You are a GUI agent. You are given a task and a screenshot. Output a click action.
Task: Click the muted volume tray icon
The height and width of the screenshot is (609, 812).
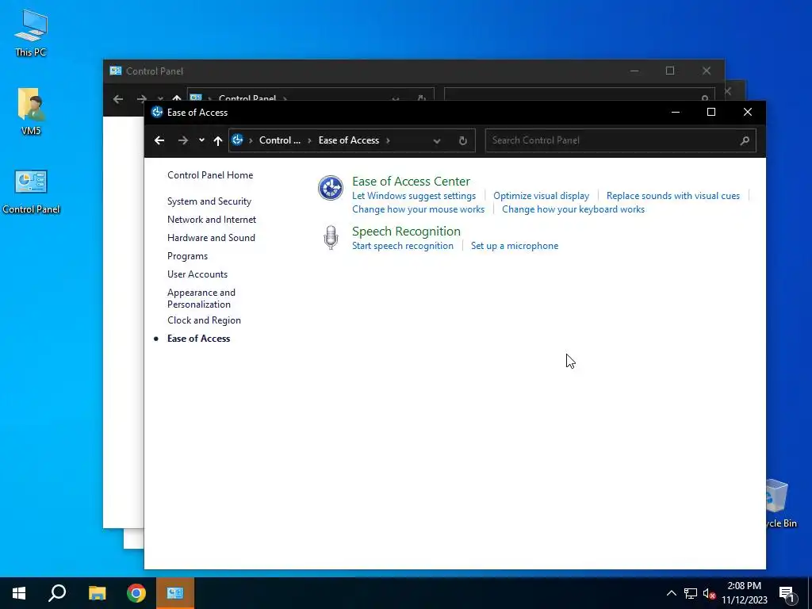[709, 593]
